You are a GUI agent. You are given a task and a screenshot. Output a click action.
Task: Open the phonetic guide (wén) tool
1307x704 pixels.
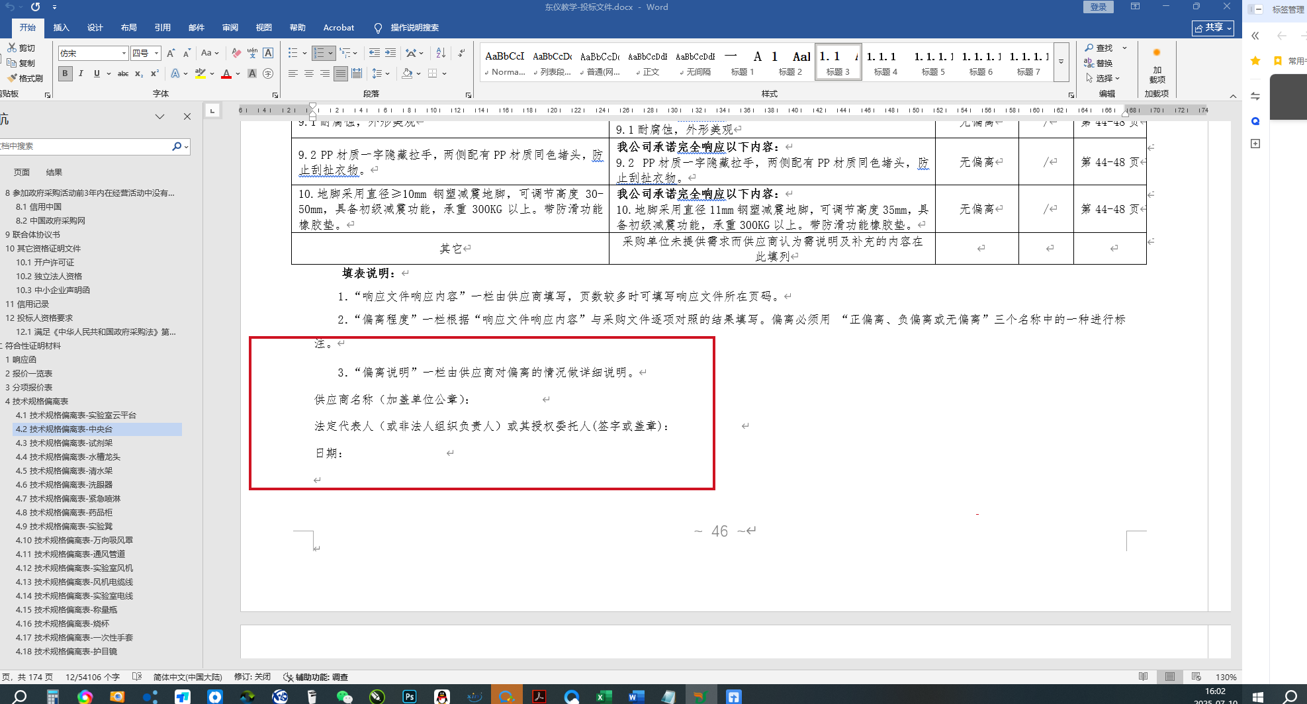coord(252,53)
